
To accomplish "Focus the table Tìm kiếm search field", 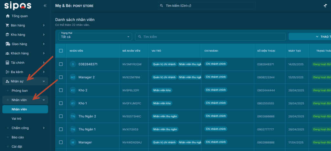I will pyautogui.click(x=210, y=37).
